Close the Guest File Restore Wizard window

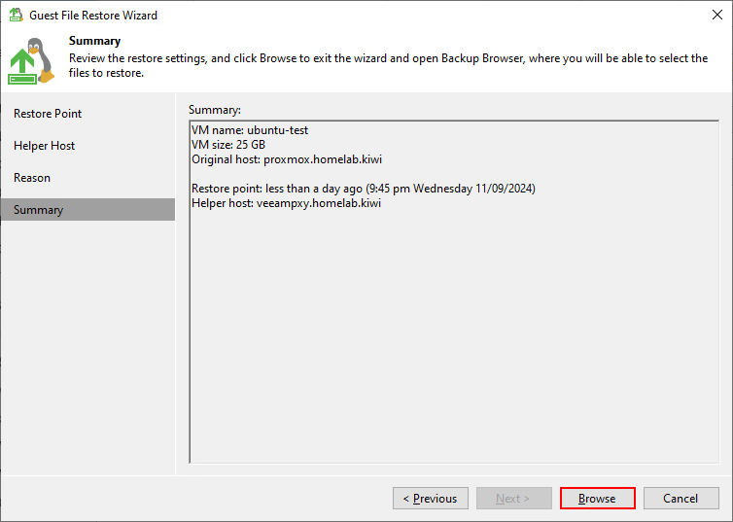(716, 16)
